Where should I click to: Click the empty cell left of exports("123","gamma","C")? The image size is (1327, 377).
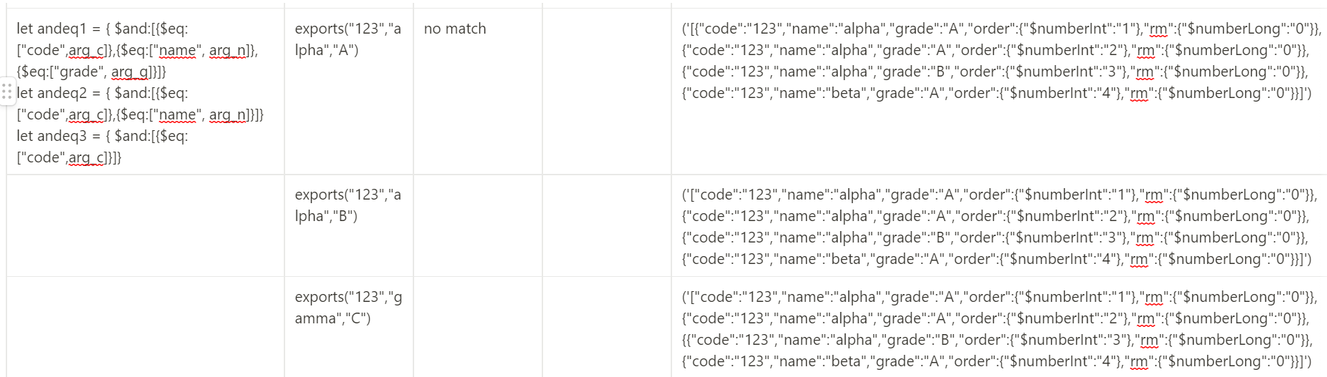[145, 328]
